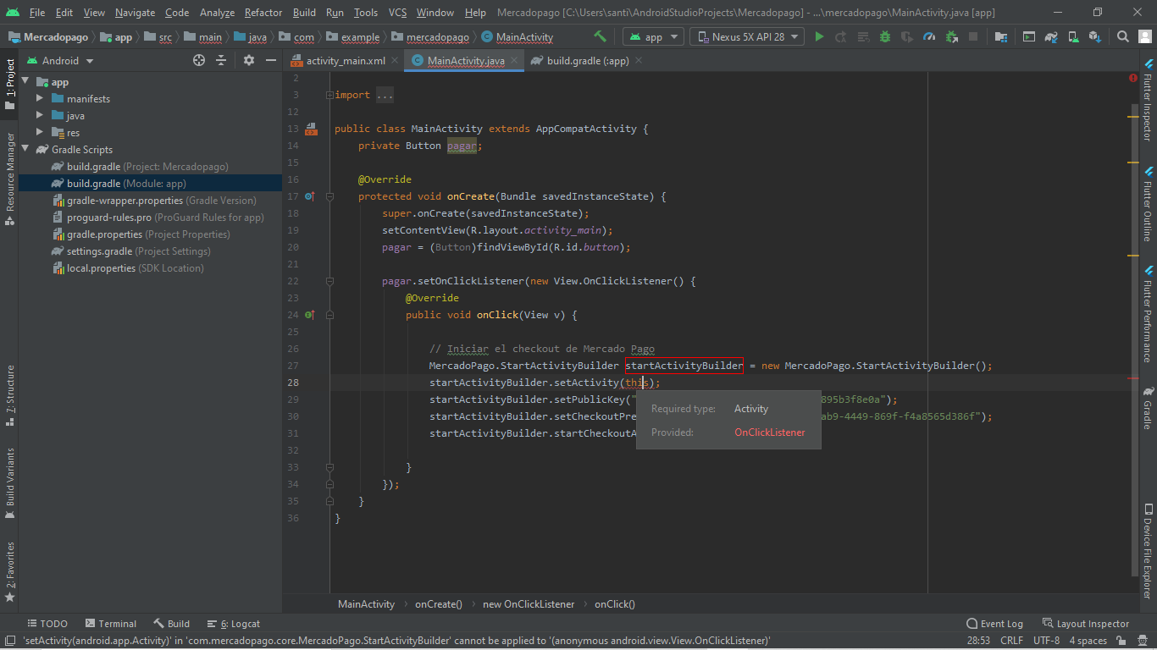Viewport: 1157px width, 650px height.
Task: Click the Search Everywhere magnifier icon
Action: coord(1122,36)
